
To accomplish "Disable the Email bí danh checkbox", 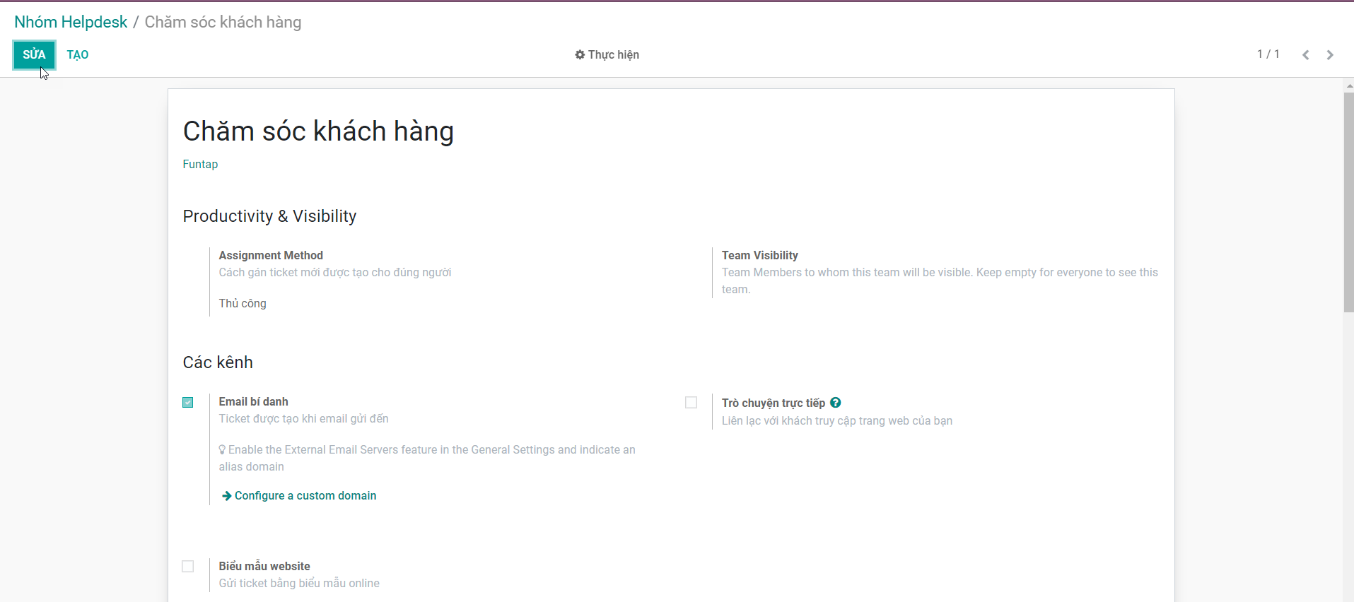I will coord(188,403).
